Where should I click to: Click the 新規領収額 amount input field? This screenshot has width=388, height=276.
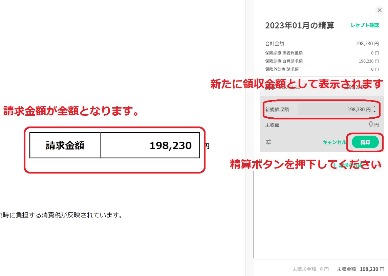[335, 110]
